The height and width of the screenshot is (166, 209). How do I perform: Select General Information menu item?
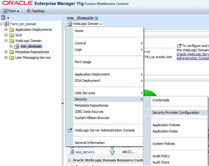[x=104, y=143]
